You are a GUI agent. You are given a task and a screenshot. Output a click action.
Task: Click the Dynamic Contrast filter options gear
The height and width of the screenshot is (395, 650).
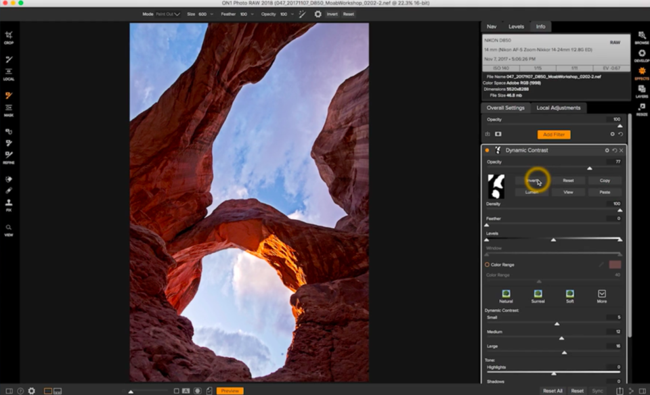click(607, 150)
